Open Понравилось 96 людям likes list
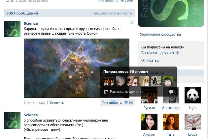208x139 pixels. click(125, 71)
